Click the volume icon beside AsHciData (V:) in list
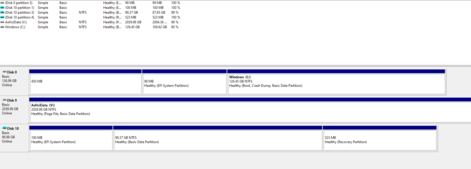 [x=2, y=22]
